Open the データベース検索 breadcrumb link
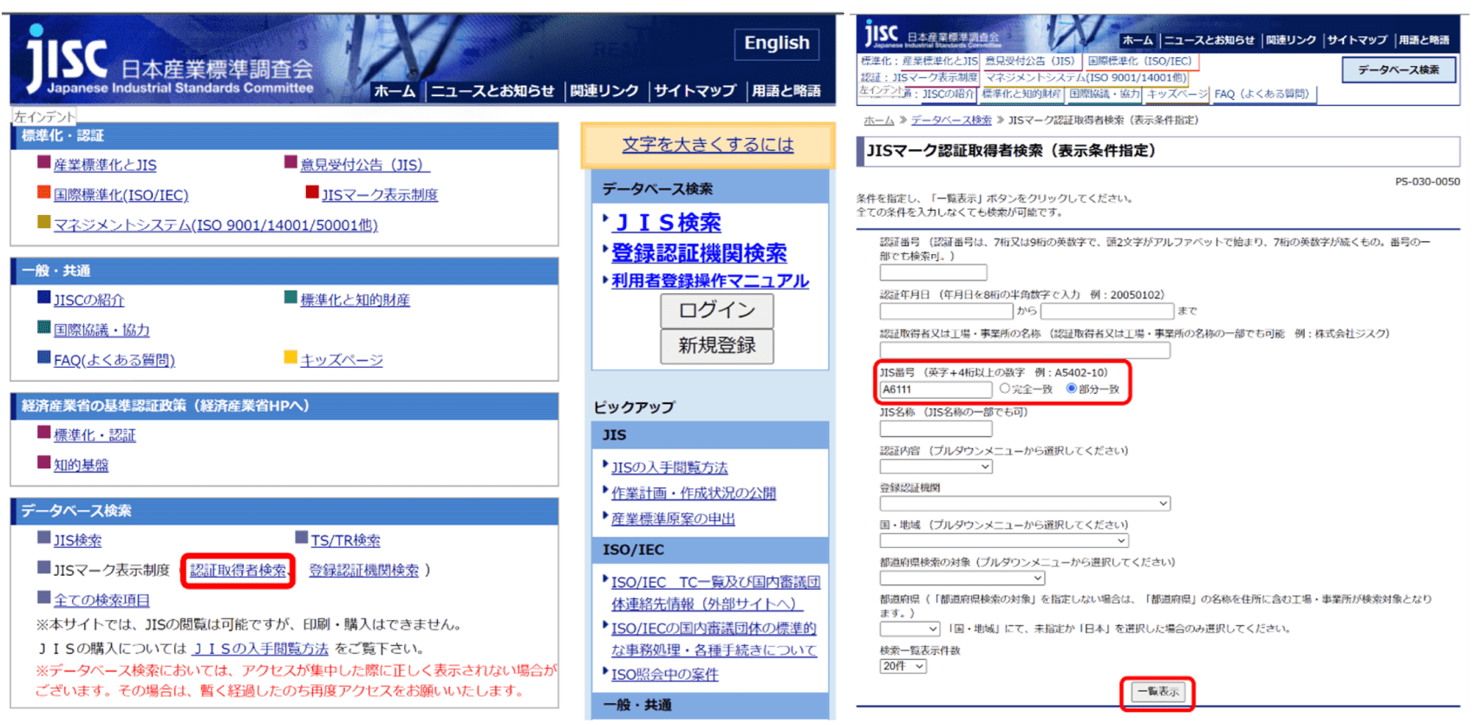This screenshot has width=1474, height=725. pos(951,121)
